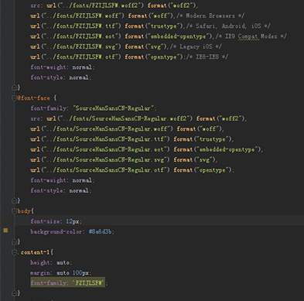Click format("embedded-opentype") on the SourceHanSansCN eot line

[217, 149]
